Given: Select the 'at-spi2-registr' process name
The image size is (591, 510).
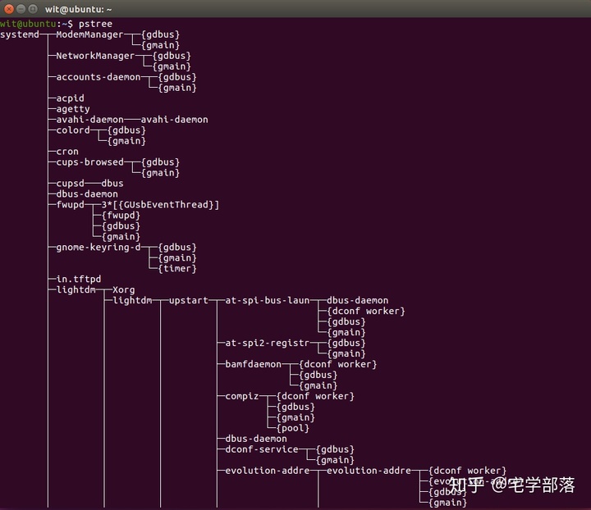Looking at the screenshot, I should [268, 344].
